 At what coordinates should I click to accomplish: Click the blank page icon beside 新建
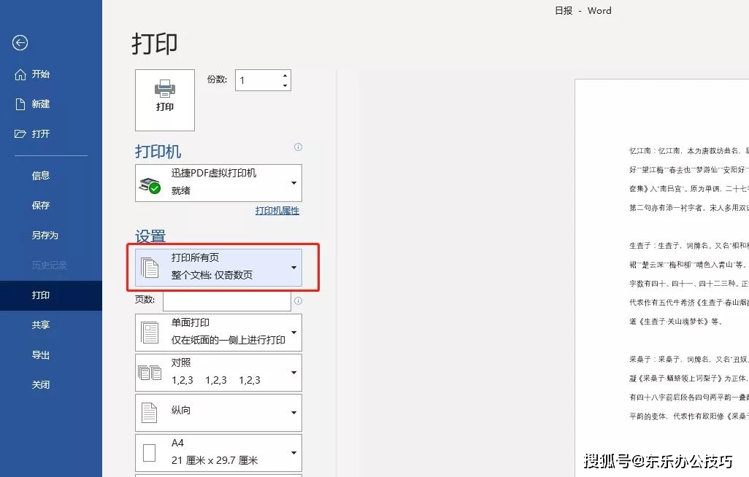tap(20, 104)
